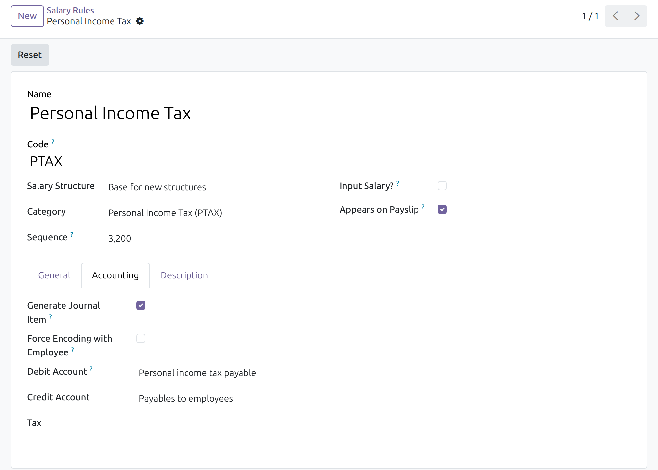Click the New button
Image resolution: width=658 pixels, height=470 pixels.
27,16
